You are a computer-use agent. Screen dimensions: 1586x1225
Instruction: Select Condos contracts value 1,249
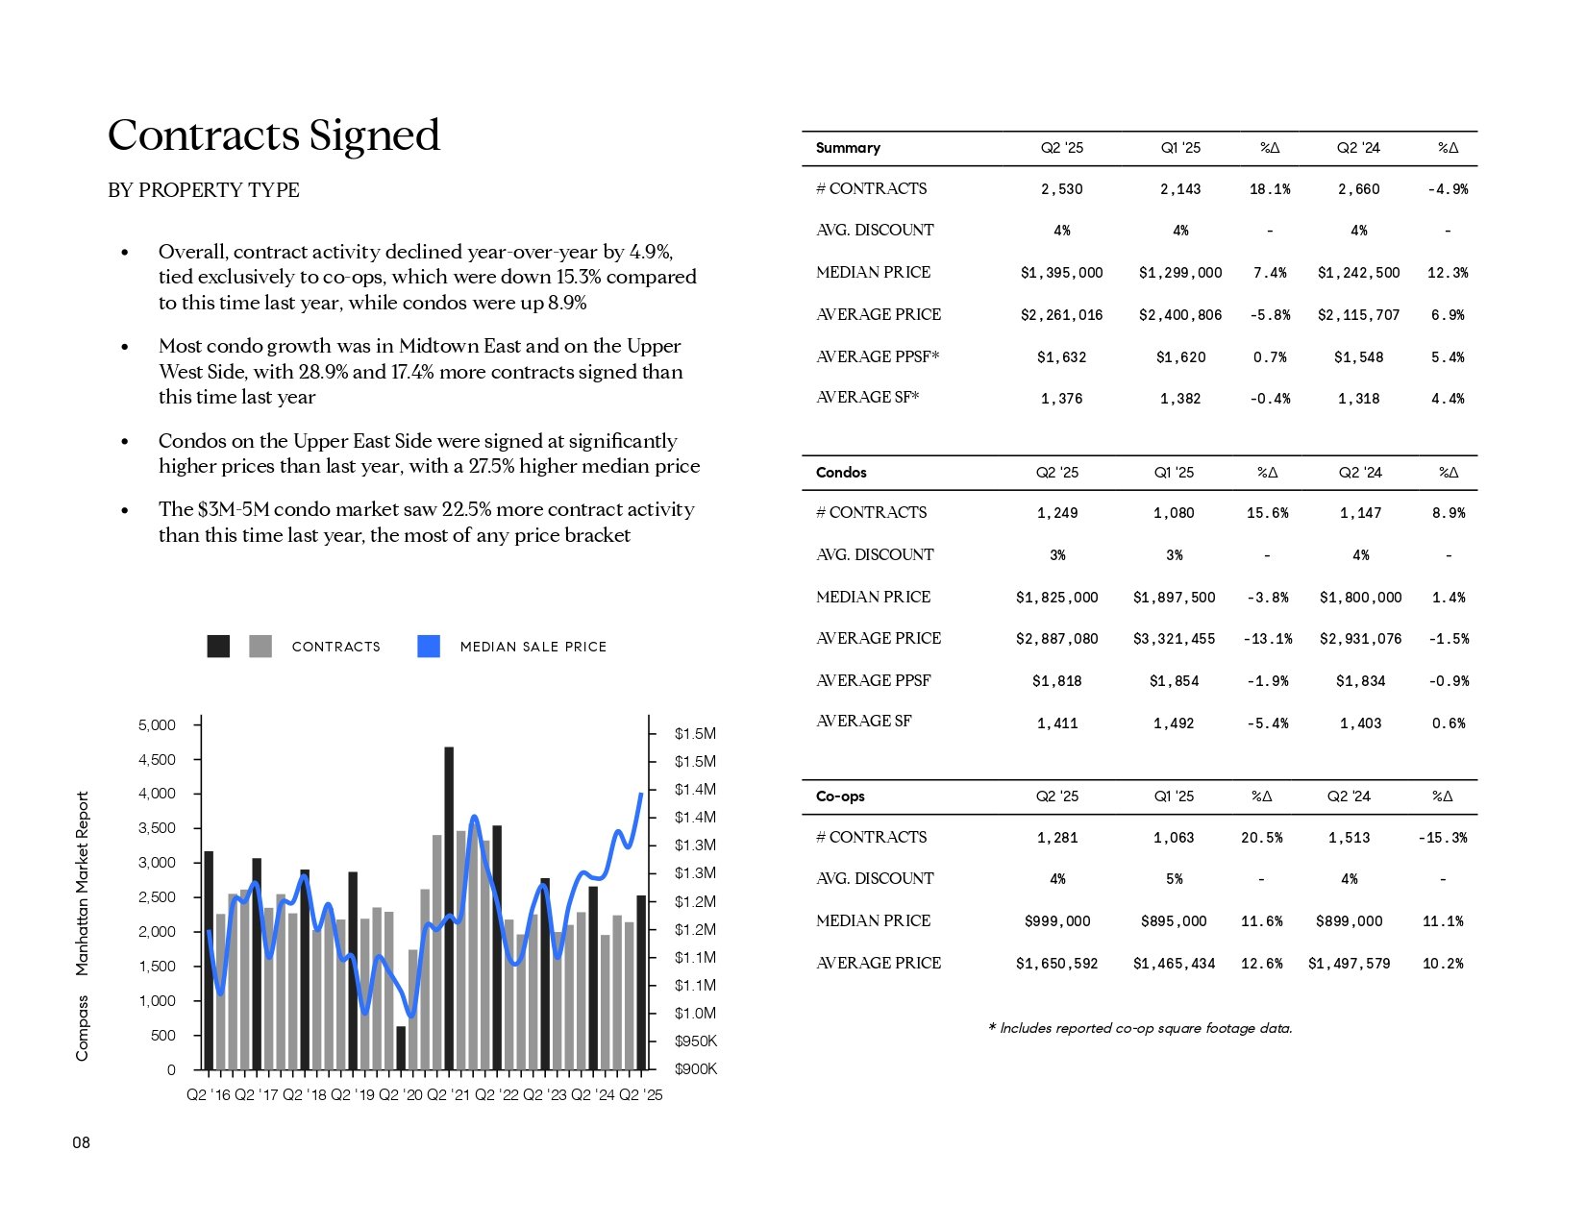coord(1057,513)
